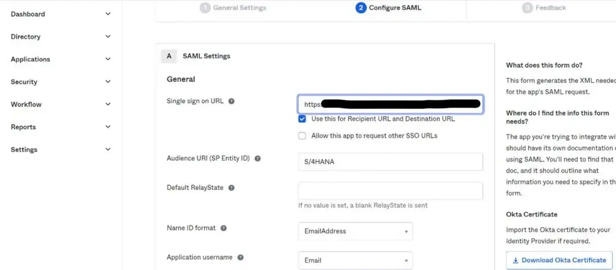
Task: Open Security menu item
Action: coord(24,82)
